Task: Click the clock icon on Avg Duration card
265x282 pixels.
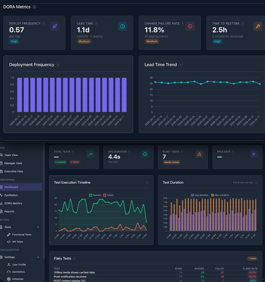Action: point(145,154)
